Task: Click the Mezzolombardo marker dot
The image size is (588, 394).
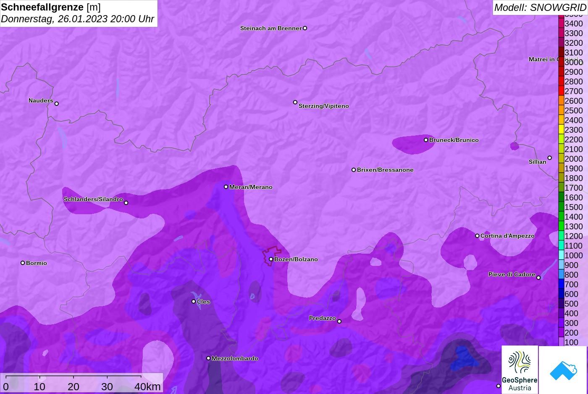Action: pos(208,358)
